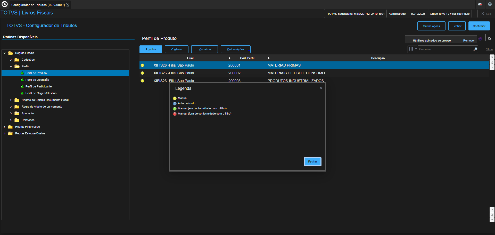The image size is (495, 235).
Task: Click the blue Confirmar button
Action: 479,26
